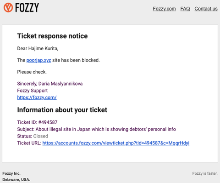Open the ticket URL viewticket.php link
220x183 pixels.
116,143
